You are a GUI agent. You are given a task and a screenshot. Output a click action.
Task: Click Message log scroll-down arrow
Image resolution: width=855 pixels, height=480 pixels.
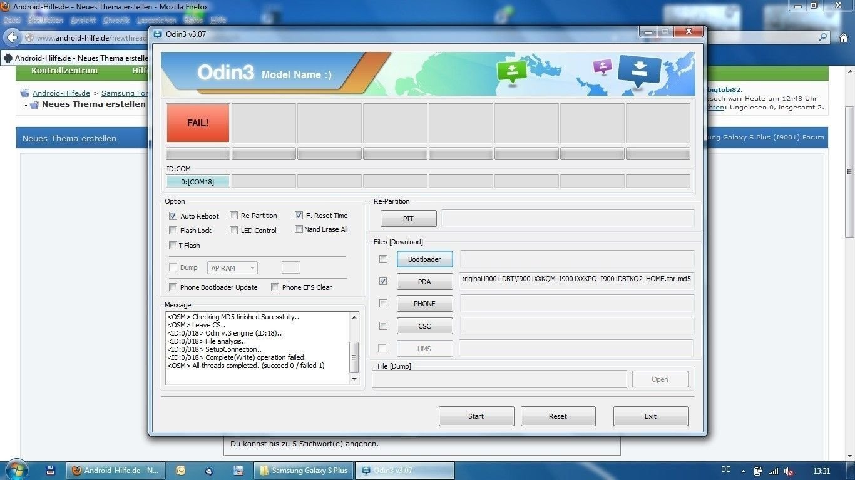click(354, 379)
